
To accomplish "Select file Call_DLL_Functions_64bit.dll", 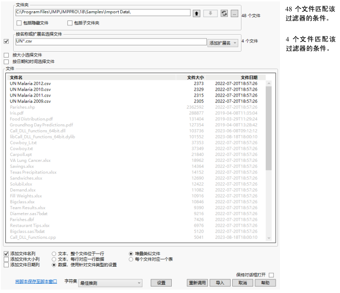I will tap(38, 131).
